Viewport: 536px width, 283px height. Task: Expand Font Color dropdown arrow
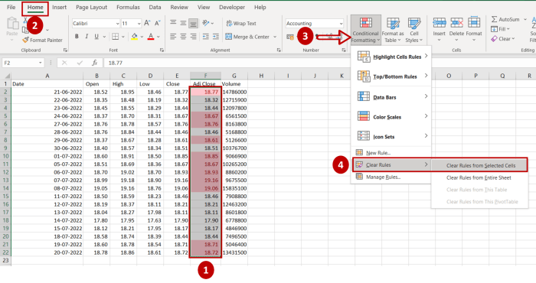pos(158,37)
